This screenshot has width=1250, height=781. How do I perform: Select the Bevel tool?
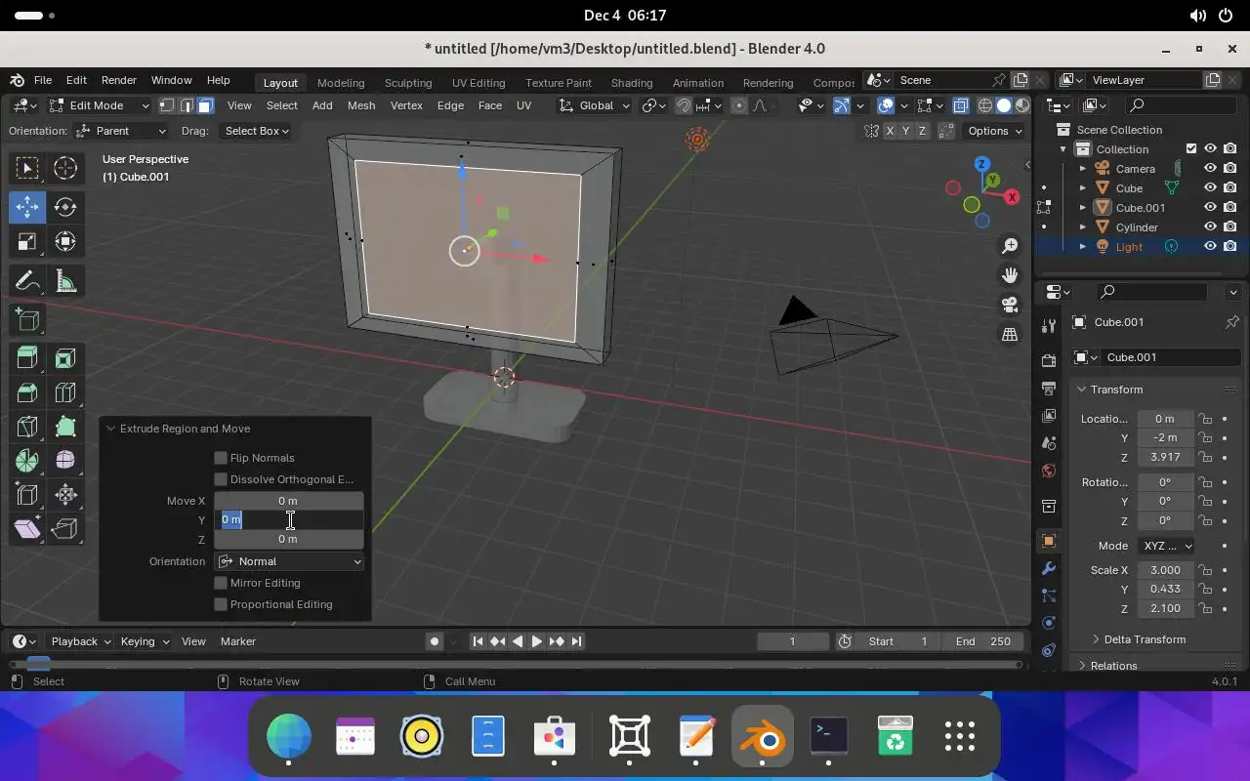tap(27, 392)
